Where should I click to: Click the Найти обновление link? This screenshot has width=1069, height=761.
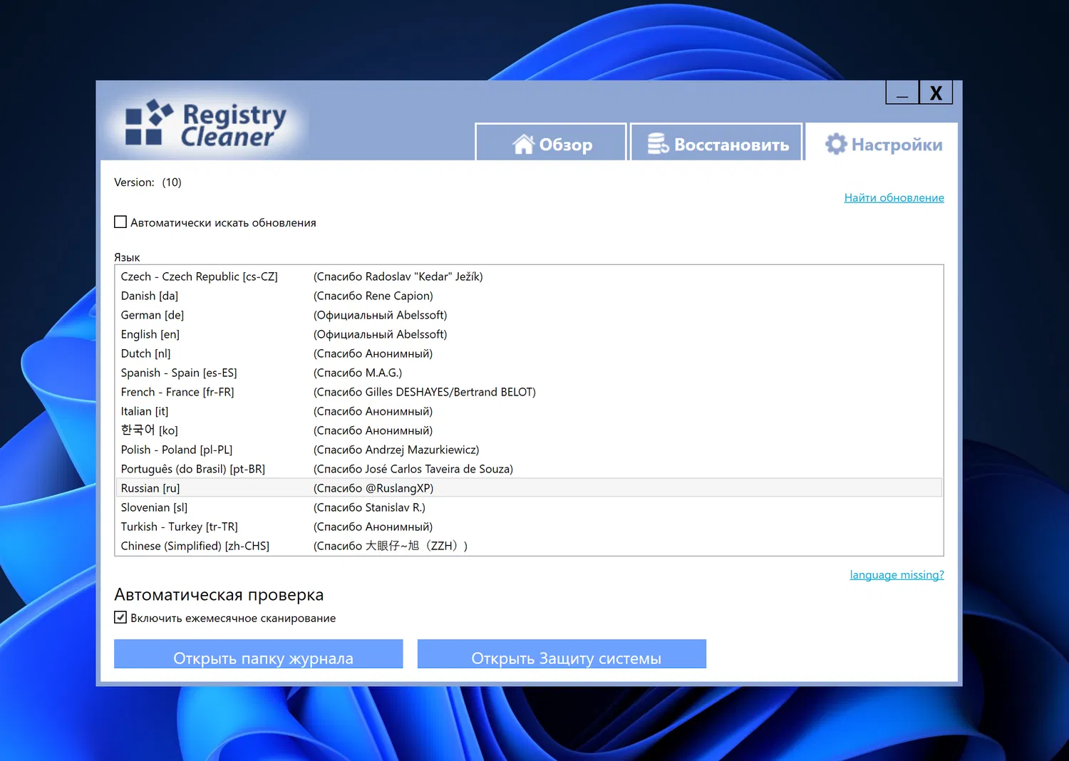(x=894, y=198)
